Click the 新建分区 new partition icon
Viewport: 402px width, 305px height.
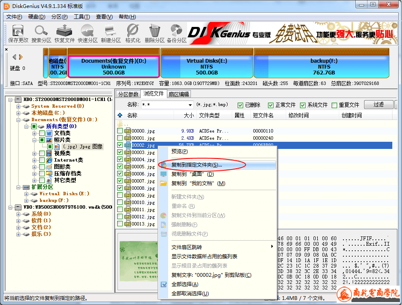coord(111,33)
